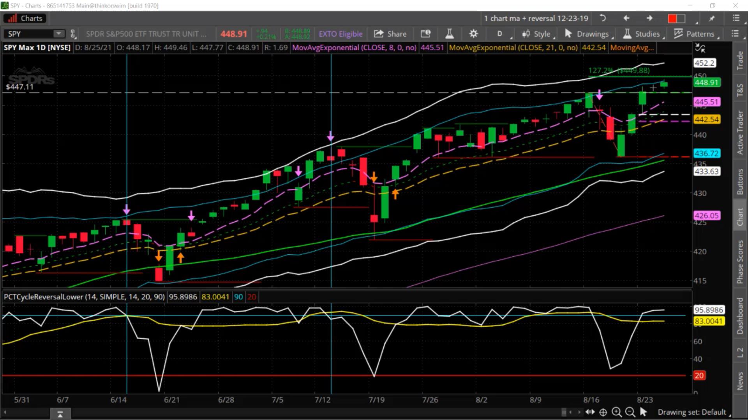Click the 95.8986 indicator value bubble
The image size is (748, 420).
click(709, 310)
